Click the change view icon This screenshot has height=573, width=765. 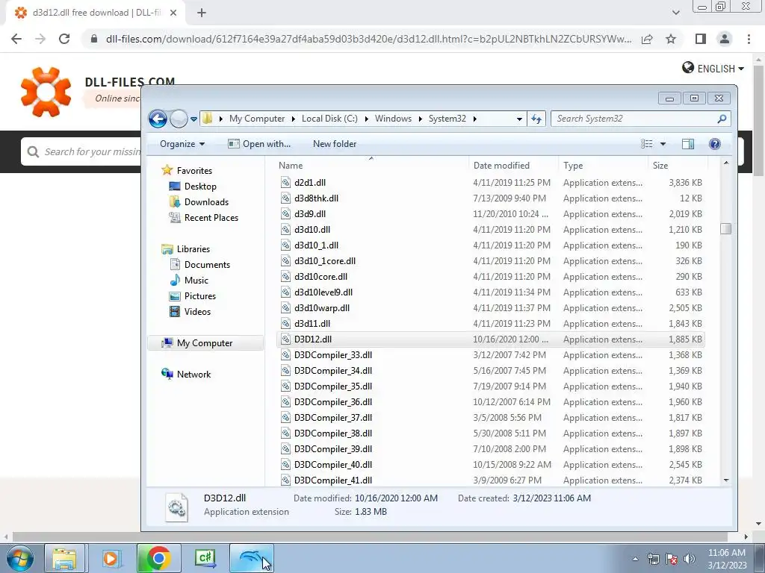646,144
